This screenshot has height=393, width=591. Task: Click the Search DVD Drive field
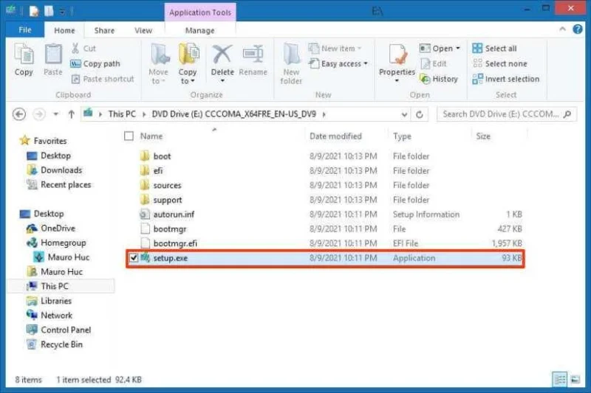(506, 114)
